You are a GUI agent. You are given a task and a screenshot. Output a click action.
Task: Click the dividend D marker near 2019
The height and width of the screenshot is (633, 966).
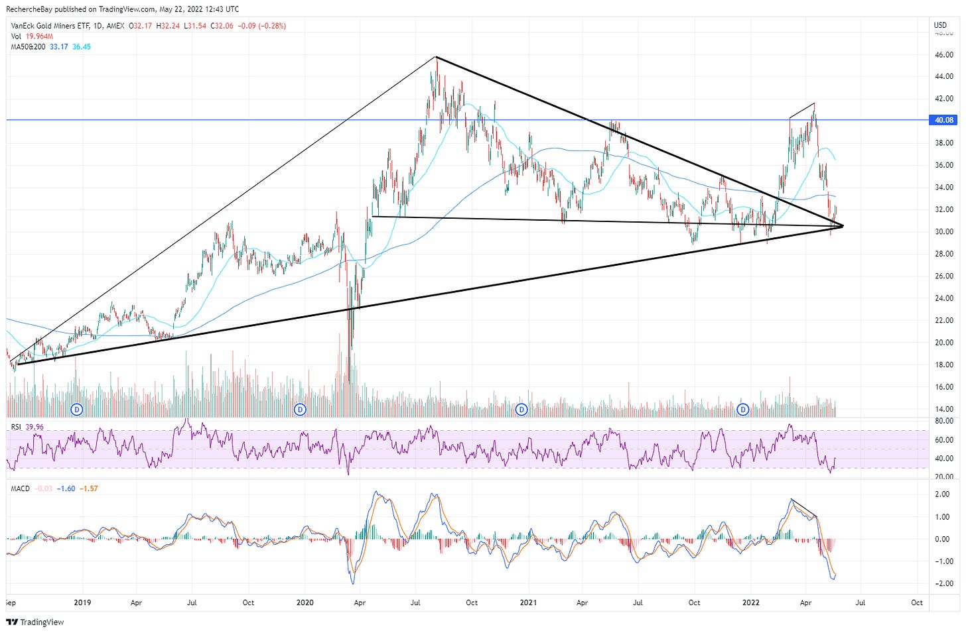77,410
